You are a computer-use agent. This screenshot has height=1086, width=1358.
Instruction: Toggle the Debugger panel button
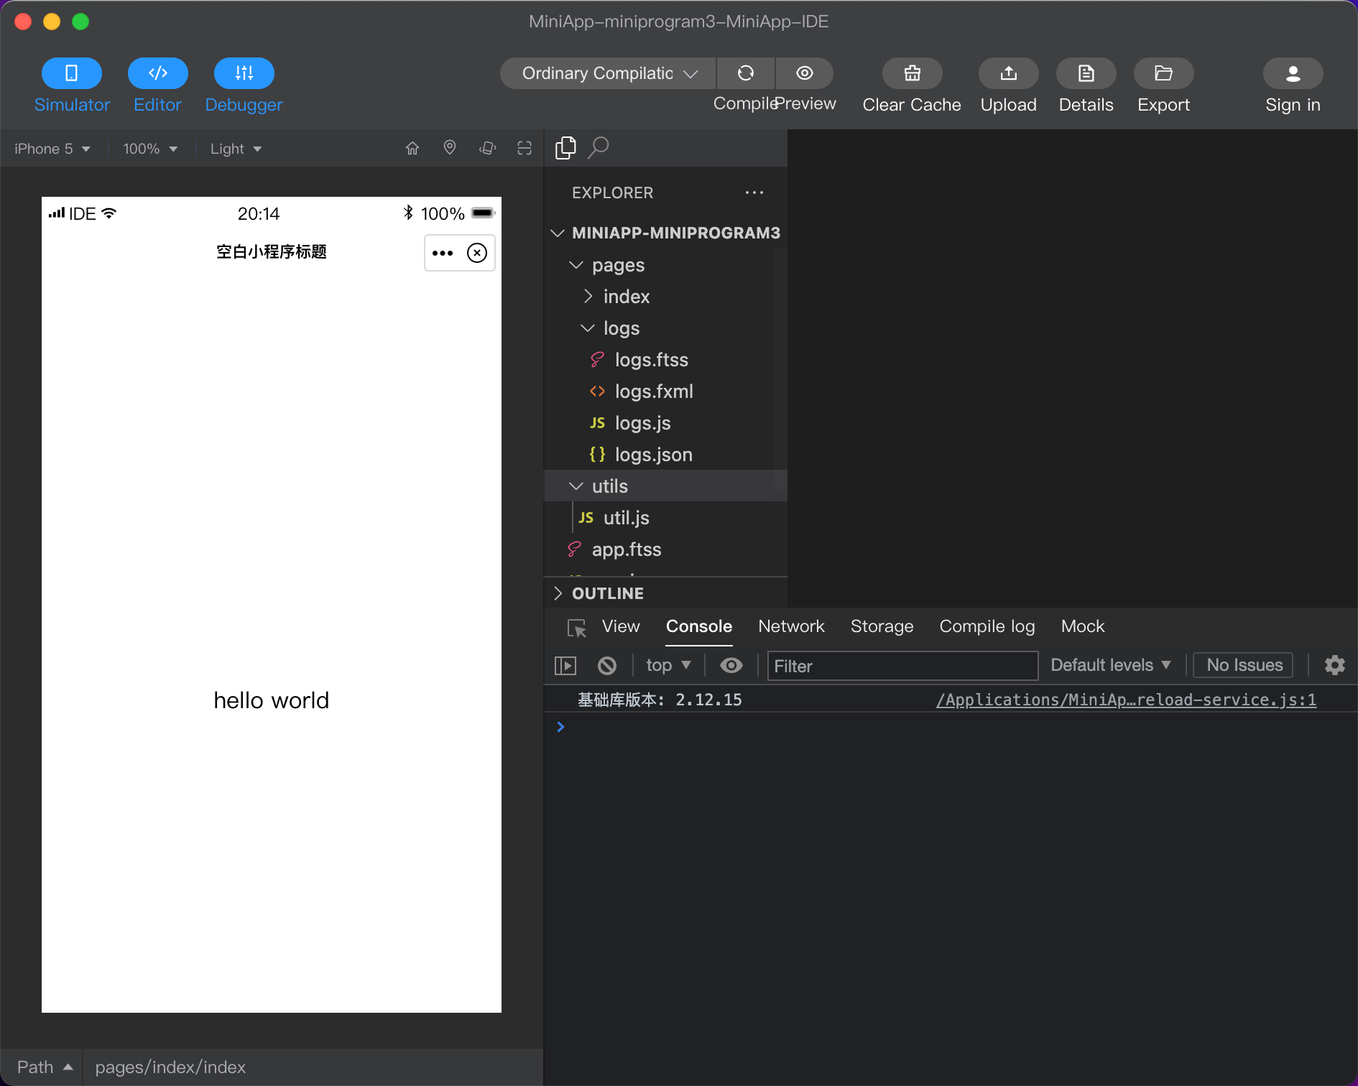tap(244, 73)
